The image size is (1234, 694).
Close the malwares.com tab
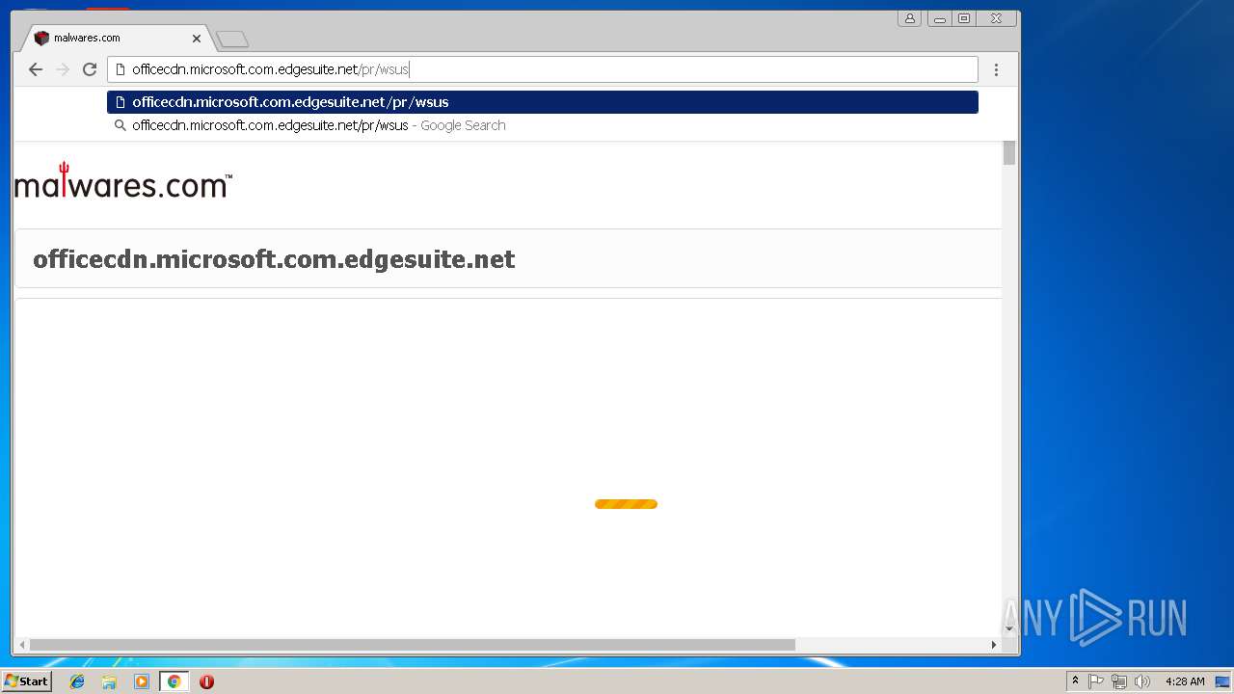(197, 39)
